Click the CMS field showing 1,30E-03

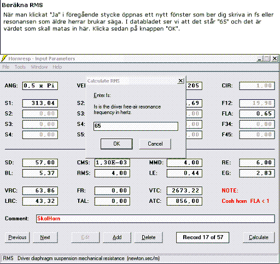(112, 163)
